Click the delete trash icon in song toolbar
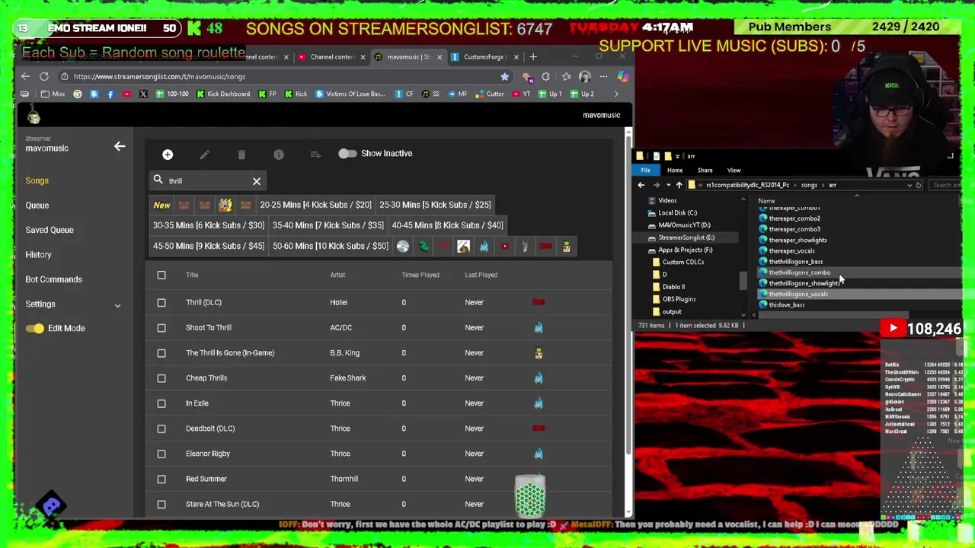This screenshot has height=548, width=975. [x=241, y=155]
